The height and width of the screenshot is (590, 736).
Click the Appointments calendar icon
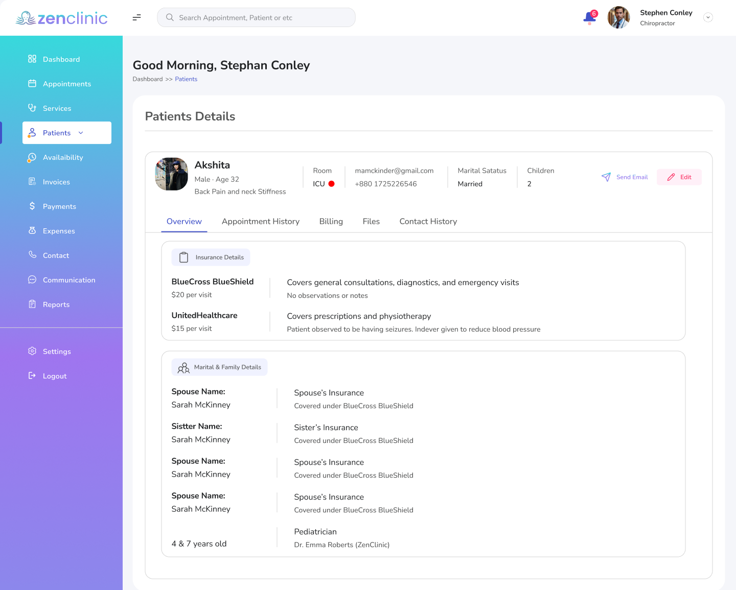coord(32,83)
